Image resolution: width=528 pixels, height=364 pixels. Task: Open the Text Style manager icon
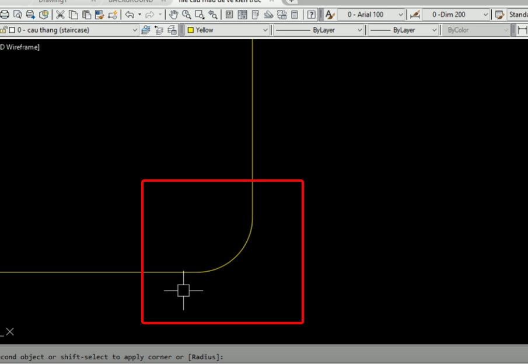[330, 15]
